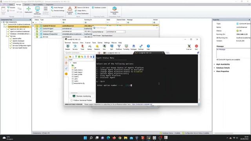Viewport: 251px width, 141px height.
Task: Switch to the High Availability ribbon tab
Action: (38, 4)
